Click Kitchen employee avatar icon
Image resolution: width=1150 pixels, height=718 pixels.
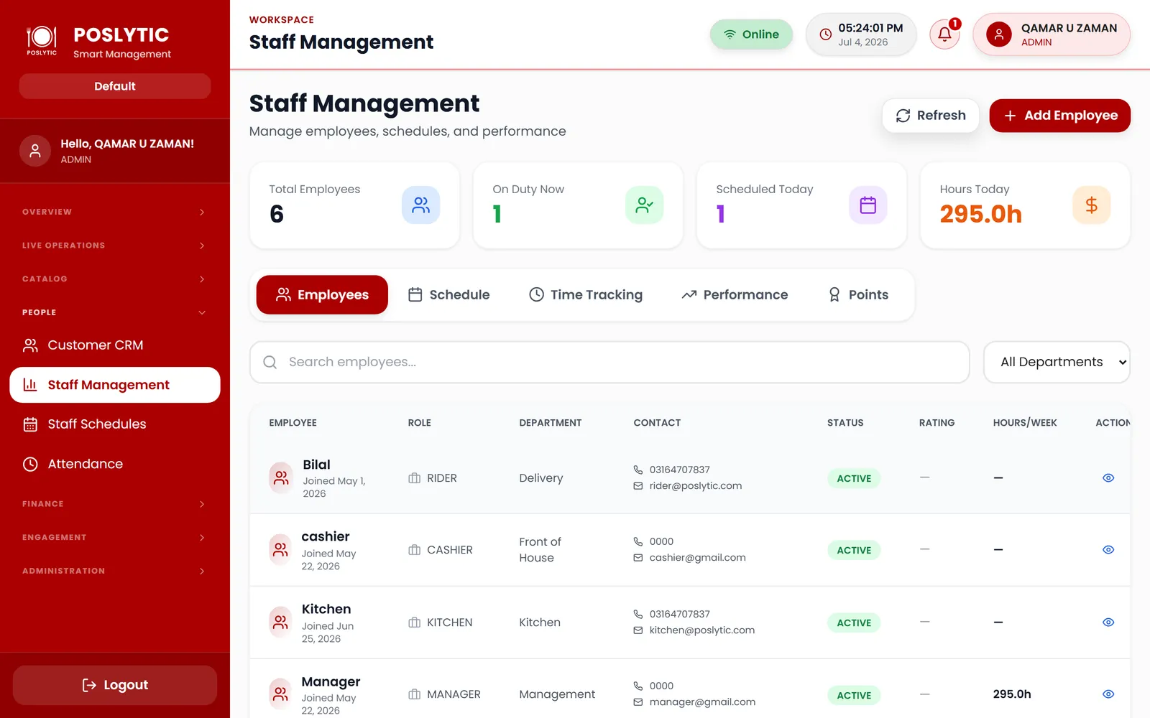[x=280, y=623]
